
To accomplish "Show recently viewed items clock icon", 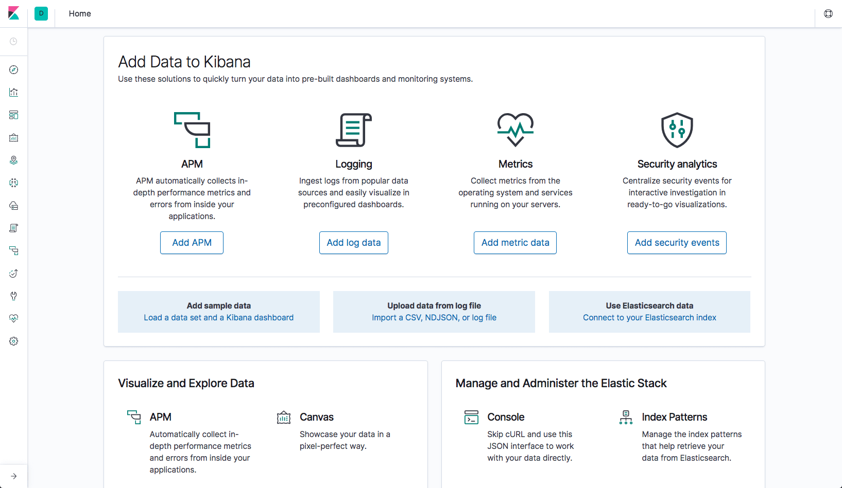I will (14, 42).
